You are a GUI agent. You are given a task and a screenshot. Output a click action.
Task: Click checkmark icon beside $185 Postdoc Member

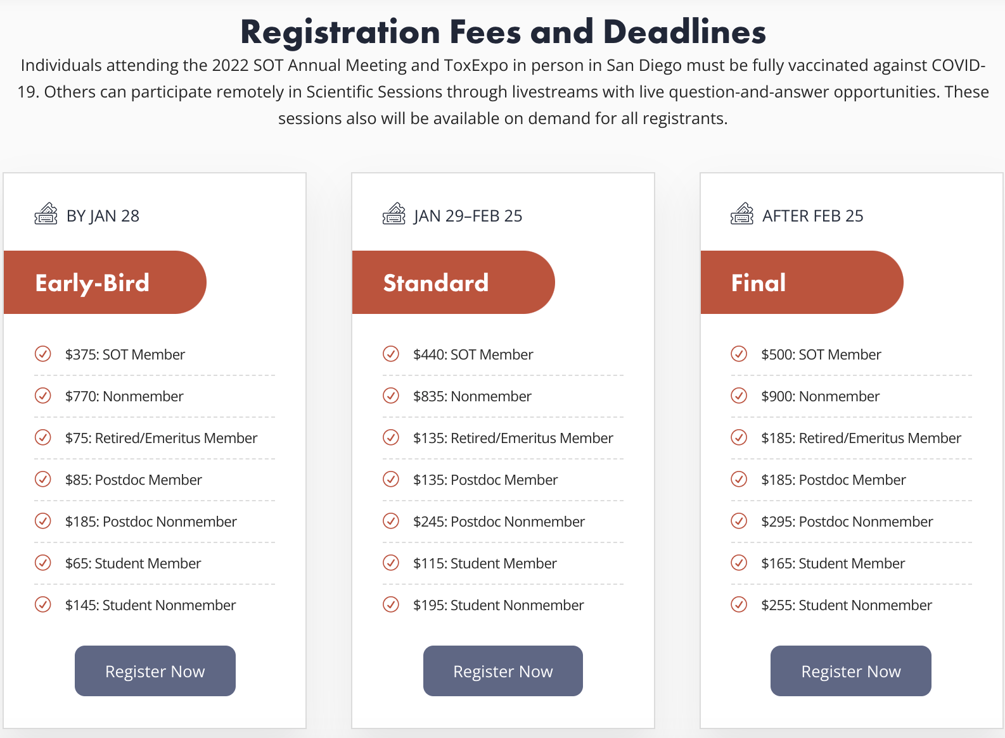pos(739,479)
